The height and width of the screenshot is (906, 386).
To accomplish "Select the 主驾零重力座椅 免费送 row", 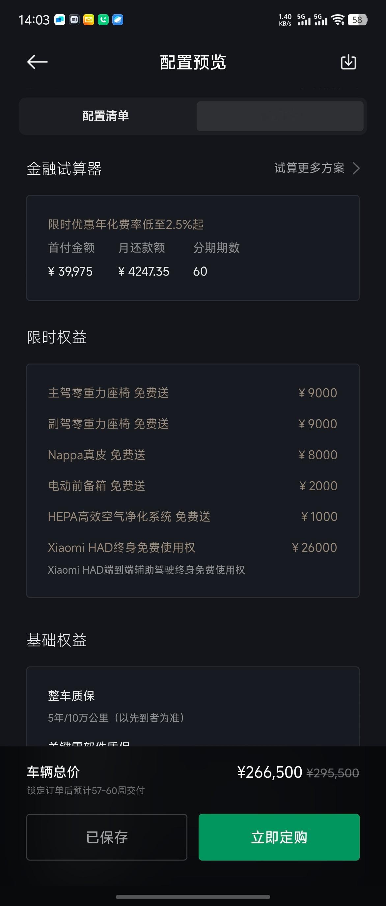I will (192, 393).
